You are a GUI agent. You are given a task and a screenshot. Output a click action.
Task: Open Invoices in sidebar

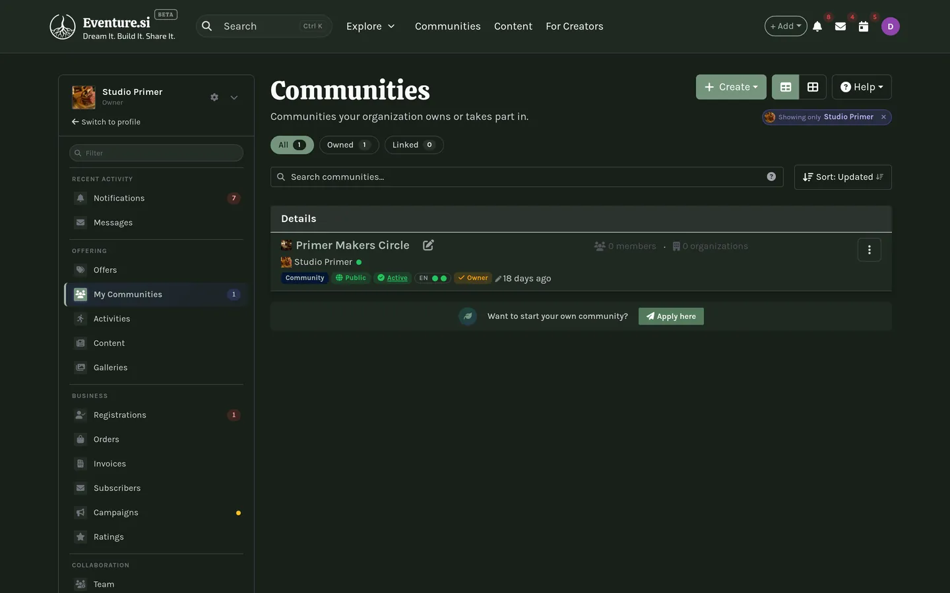pos(156,464)
